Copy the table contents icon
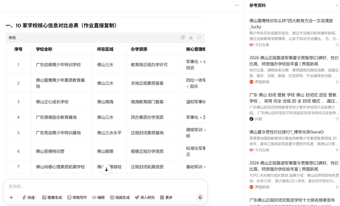Image resolution: width=340 pixels, height=206 pixels. tap(183, 38)
